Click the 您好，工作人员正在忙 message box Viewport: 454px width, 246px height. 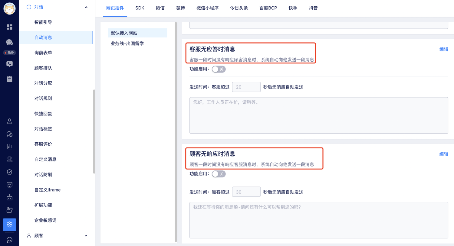click(319, 115)
